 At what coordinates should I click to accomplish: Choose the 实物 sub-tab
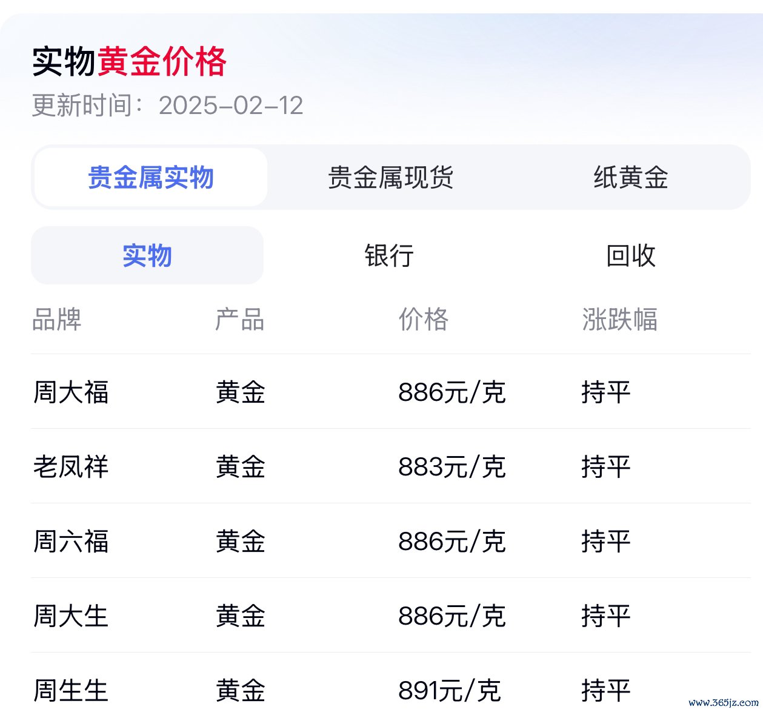tap(147, 255)
